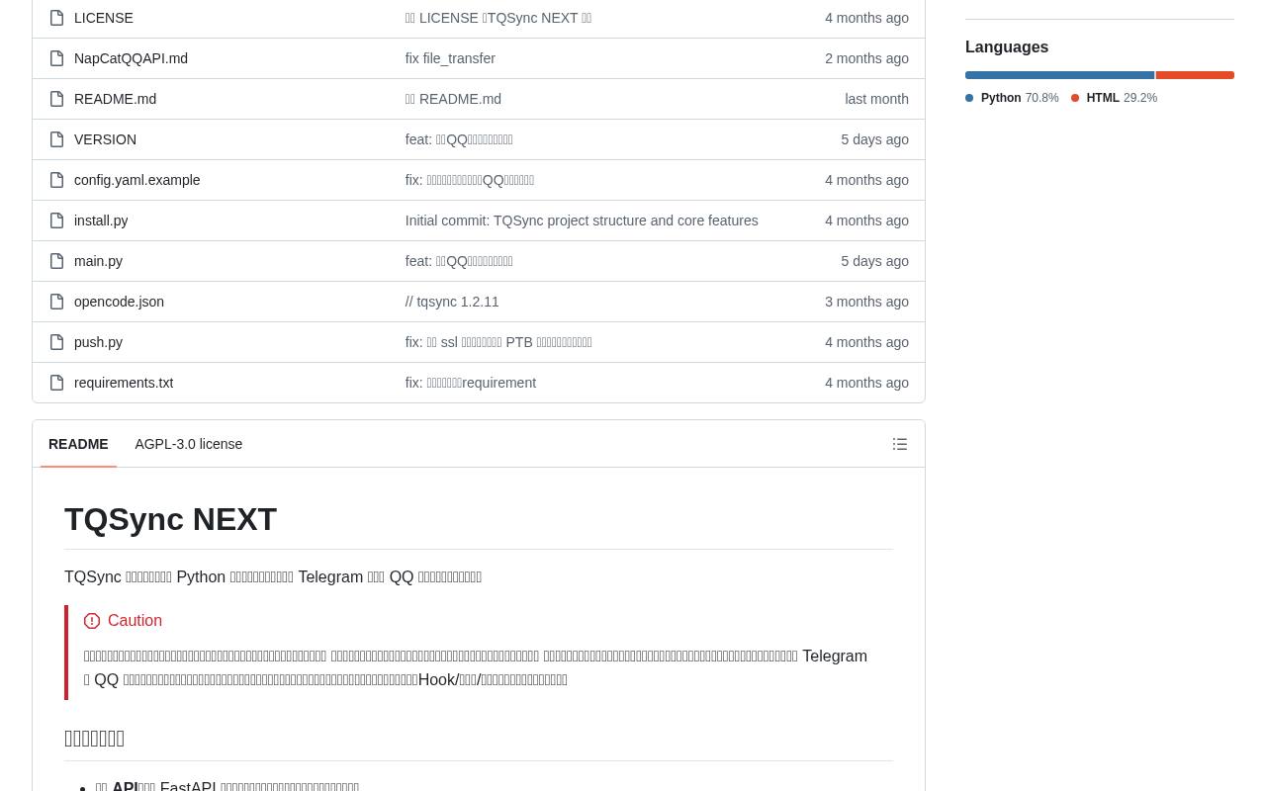Click '4 months ago' timestamp for push.py

tap(866, 342)
